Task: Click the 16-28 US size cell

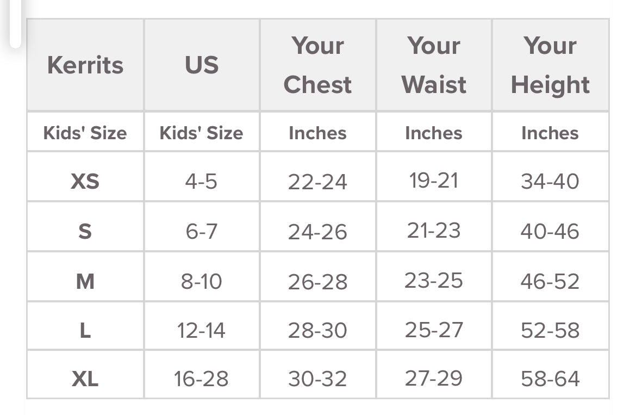Action: point(201,379)
